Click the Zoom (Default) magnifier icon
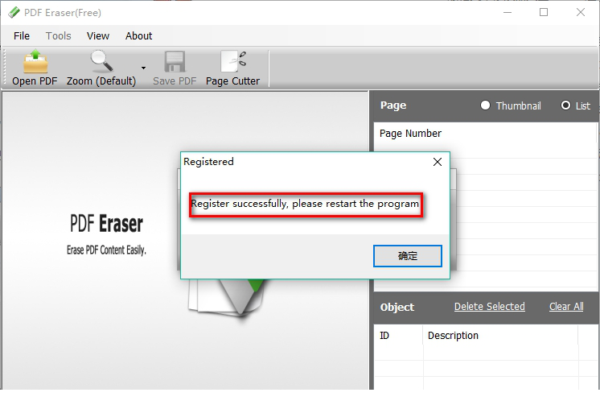This screenshot has height=405, width=600. 101,62
